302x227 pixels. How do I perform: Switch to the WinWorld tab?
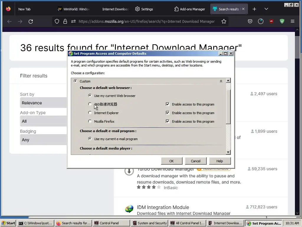click(x=73, y=9)
